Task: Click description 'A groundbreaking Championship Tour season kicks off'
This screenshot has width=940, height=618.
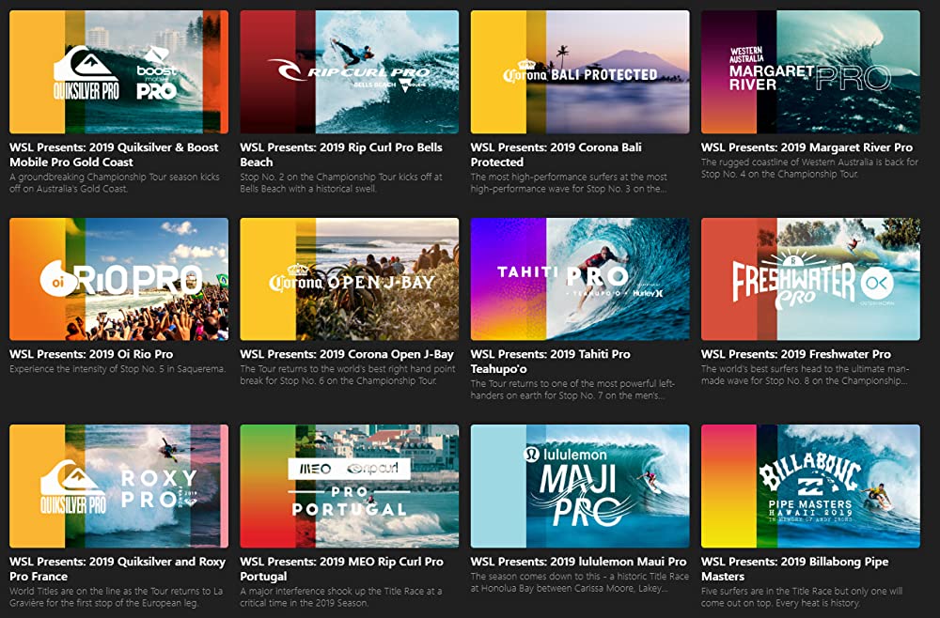Action: coord(115,182)
